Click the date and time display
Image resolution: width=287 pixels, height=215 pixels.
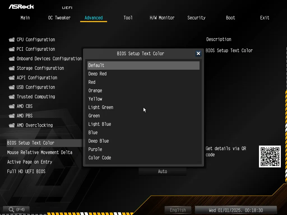tap(236, 210)
